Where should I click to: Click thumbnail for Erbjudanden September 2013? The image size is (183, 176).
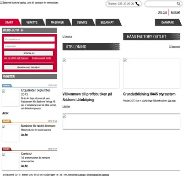coord(11,98)
